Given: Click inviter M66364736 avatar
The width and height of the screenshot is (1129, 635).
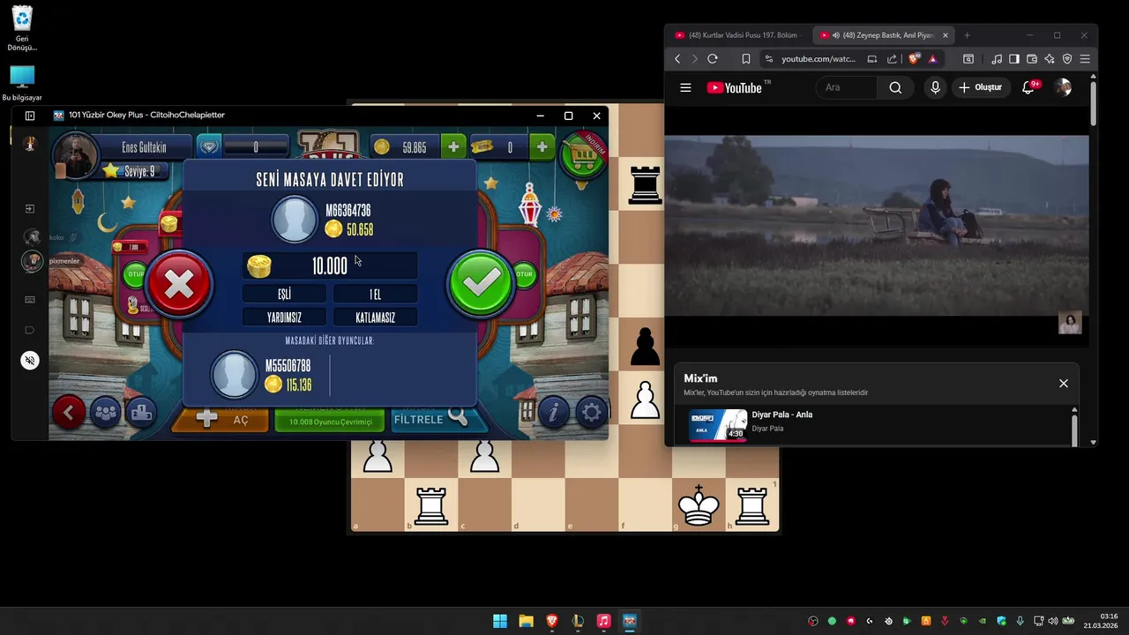Looking at the screenshot, I should (x=295, y=220).
